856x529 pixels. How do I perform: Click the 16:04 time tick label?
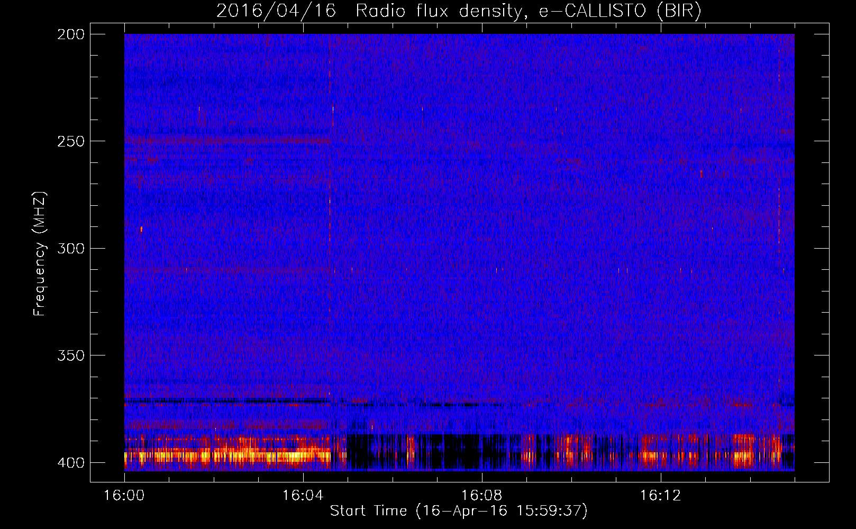[x=303, y=496]
